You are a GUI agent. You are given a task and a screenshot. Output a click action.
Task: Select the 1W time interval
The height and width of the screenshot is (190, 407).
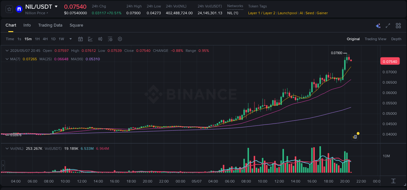[61, 39]
